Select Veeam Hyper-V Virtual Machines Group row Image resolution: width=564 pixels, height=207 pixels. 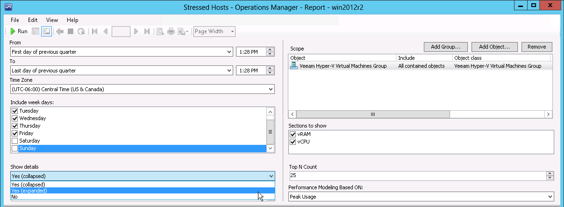(x=420, y=66)
